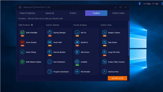Image resolution: width=163 pixels, height=92 pixels.
Task: Click the Disk Doctor label
Action: click(x=85, y=52)
